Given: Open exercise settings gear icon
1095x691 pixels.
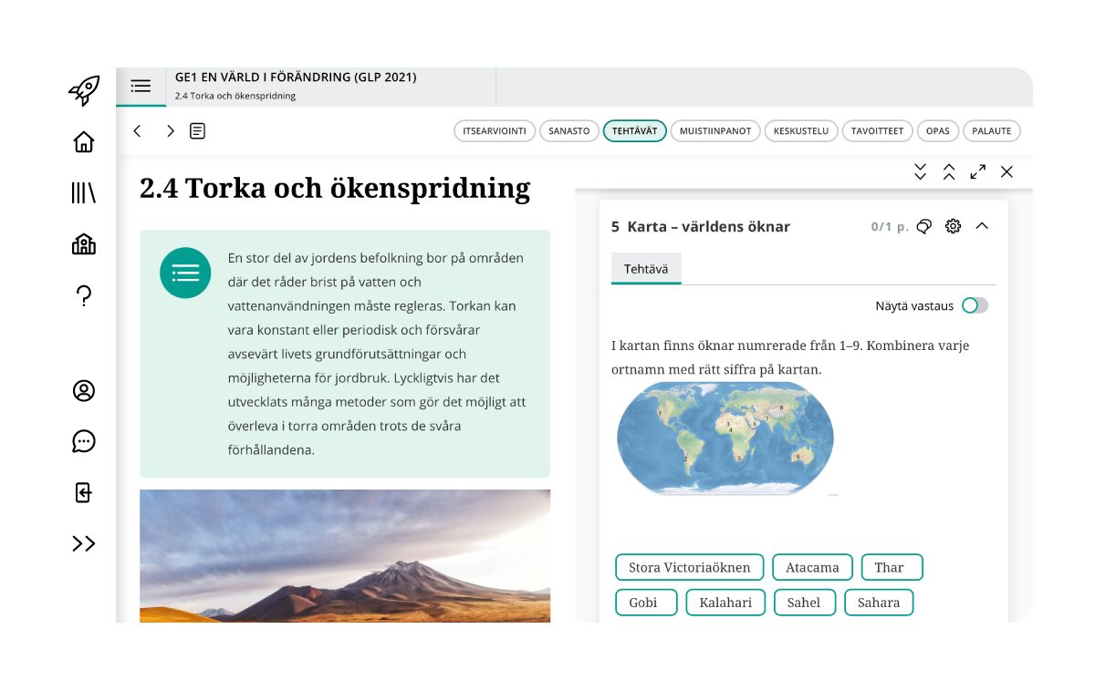Looking at the screenshot, I should pos(953,226).
